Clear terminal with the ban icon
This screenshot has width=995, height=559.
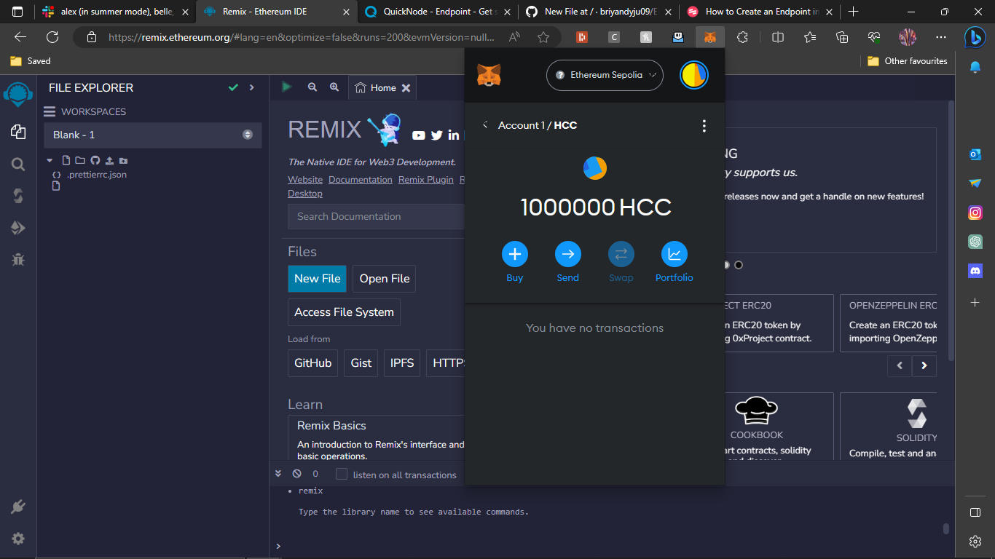click(296, 474)
